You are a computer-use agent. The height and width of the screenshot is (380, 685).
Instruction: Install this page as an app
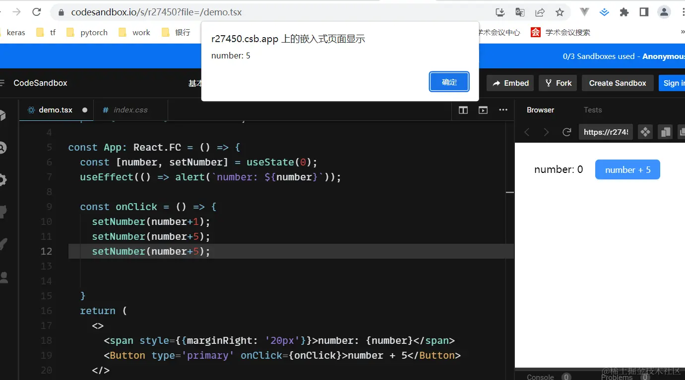click(500, 12)
